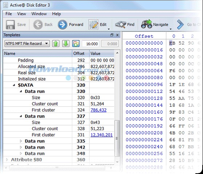
Task: Click the Value column header
Action: pyautogui.click(x=102, y=53)
